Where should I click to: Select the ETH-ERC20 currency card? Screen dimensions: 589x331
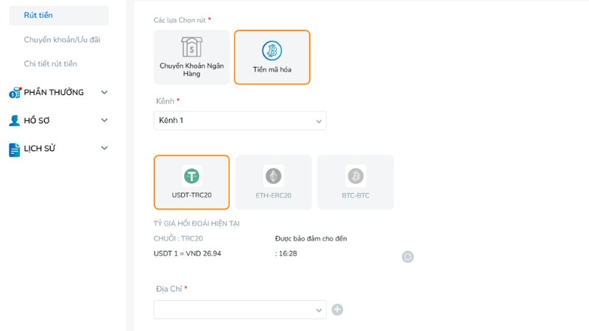(x=274, y=182)
